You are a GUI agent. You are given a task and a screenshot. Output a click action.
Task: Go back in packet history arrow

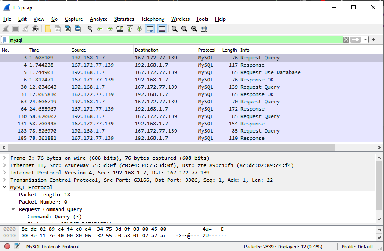coord(100,29)
